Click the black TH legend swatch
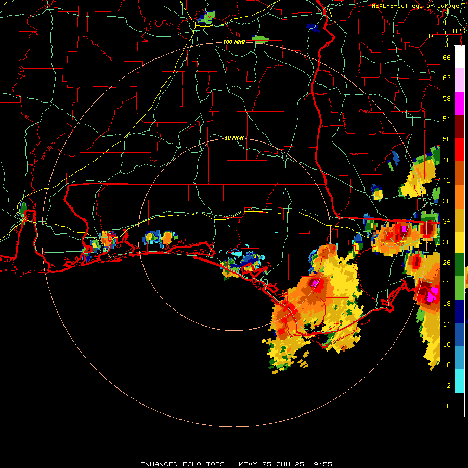This screenshot has width=468, height=468. click(x=459, y=405)
